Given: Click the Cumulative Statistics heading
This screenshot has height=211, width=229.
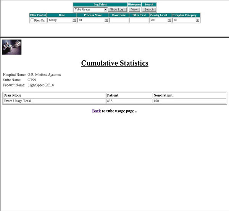Looking at the screenshot, I should point(114,63).
